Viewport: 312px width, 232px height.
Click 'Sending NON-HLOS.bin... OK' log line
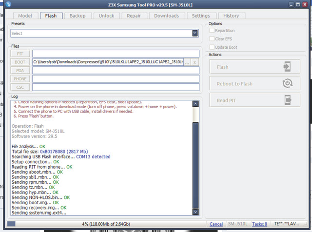tap(40, 197)
